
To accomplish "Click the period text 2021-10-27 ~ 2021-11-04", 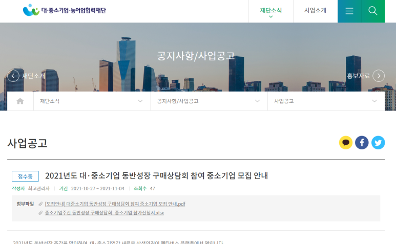I will pyautogui.click(x=97, y=189).
